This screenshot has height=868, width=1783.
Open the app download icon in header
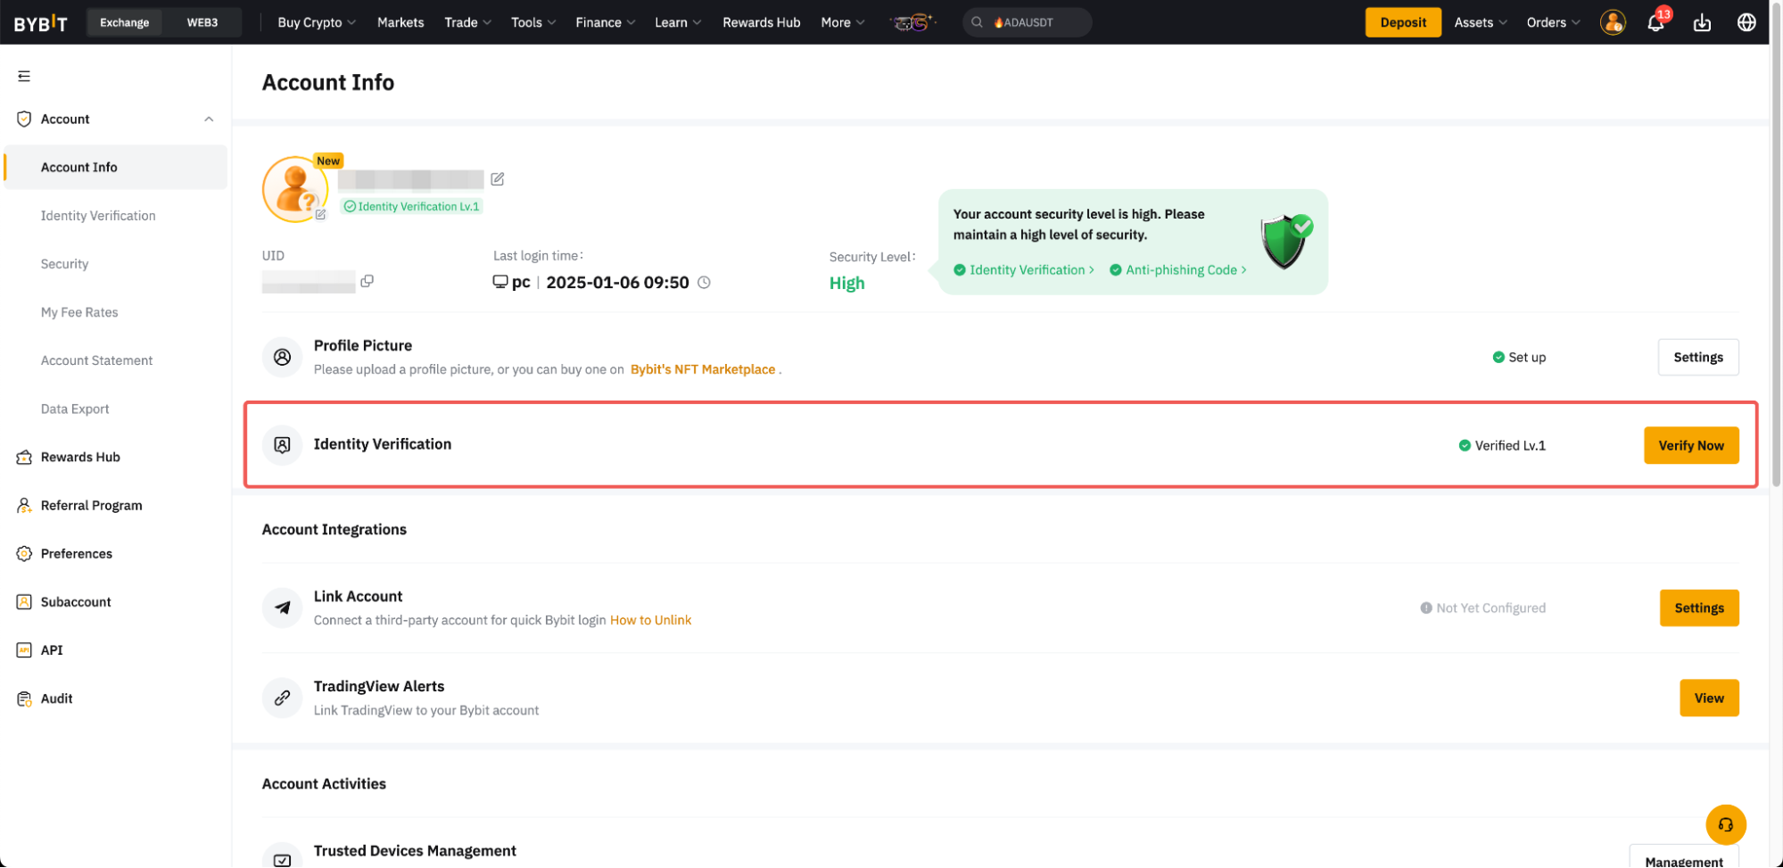click(1702, 23)
